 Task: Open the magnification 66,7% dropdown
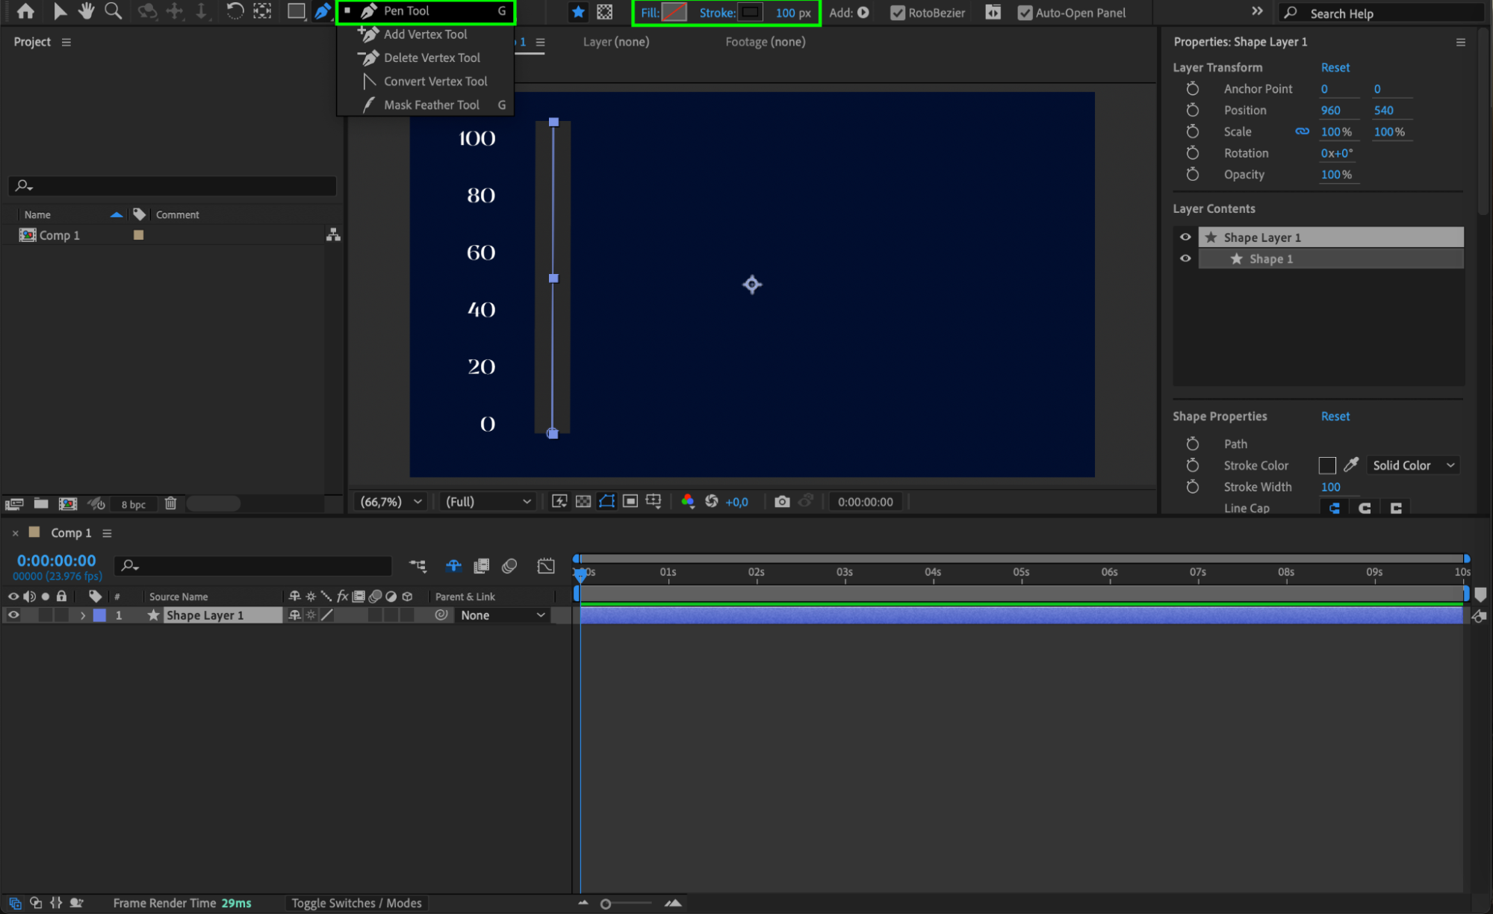(x=391, y=502)
